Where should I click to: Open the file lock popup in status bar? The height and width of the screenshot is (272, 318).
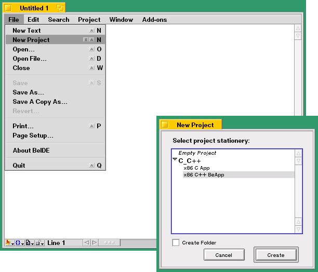[x=39, y=242]
